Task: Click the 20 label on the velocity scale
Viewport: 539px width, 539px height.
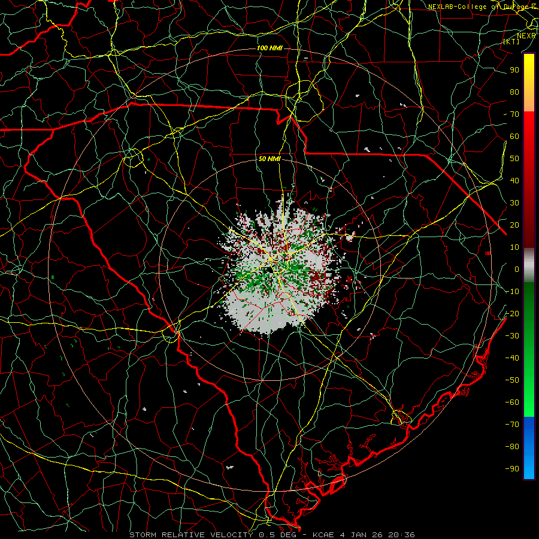Action: [x=514, y=225]
